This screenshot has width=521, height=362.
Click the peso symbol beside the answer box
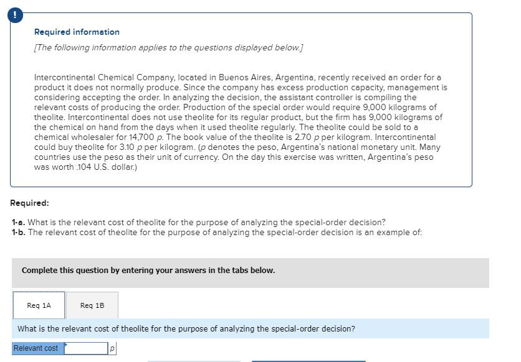(x=111, y=348)
